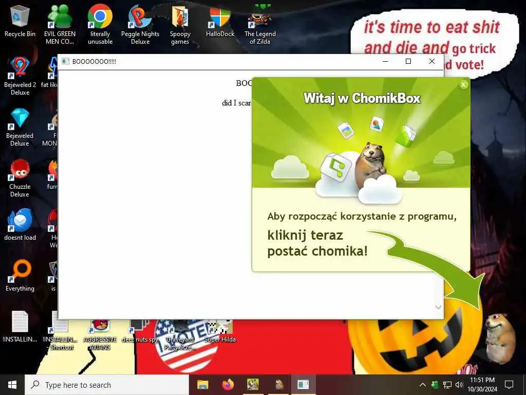Open the volume control tray icon

coord(459,385)
